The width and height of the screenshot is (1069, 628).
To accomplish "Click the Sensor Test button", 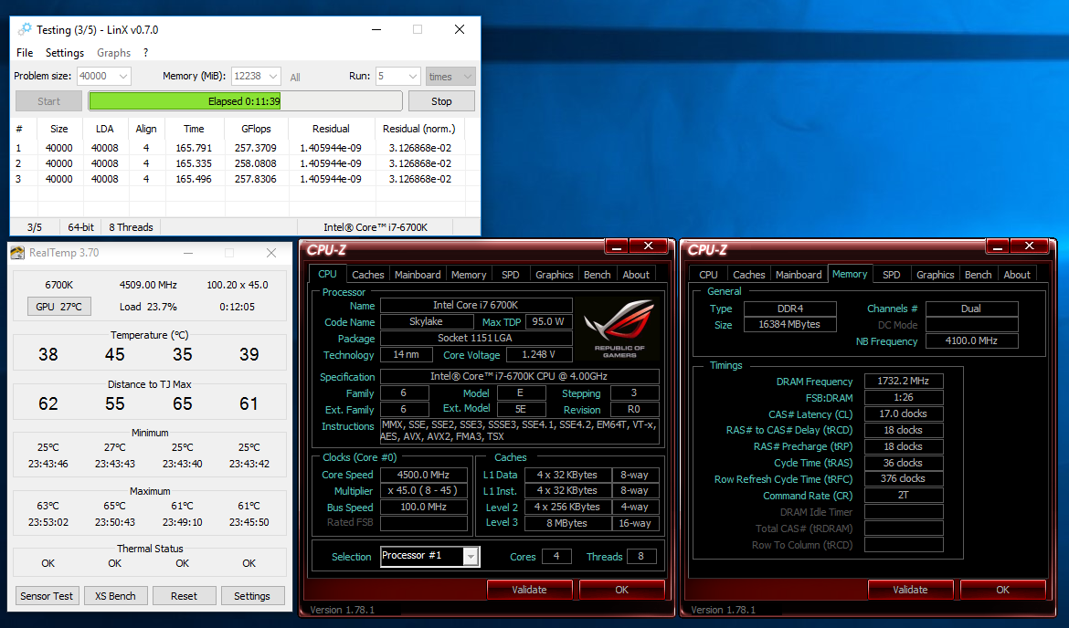I will click(47, 596).
